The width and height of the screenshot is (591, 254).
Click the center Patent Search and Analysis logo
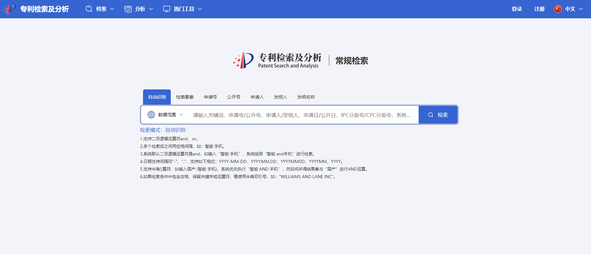[277, 60]
